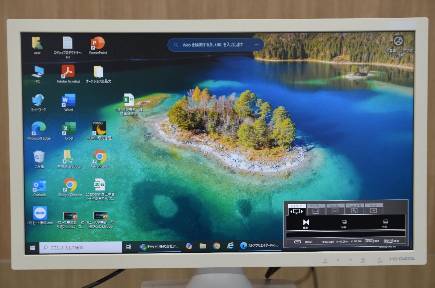Open File Explorer from the taskbar
435x288 pixels.
click(203, 246)
